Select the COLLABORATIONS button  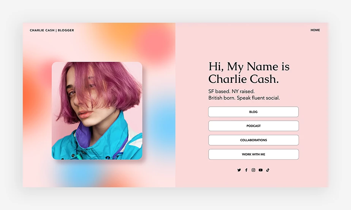pos(253,140)
